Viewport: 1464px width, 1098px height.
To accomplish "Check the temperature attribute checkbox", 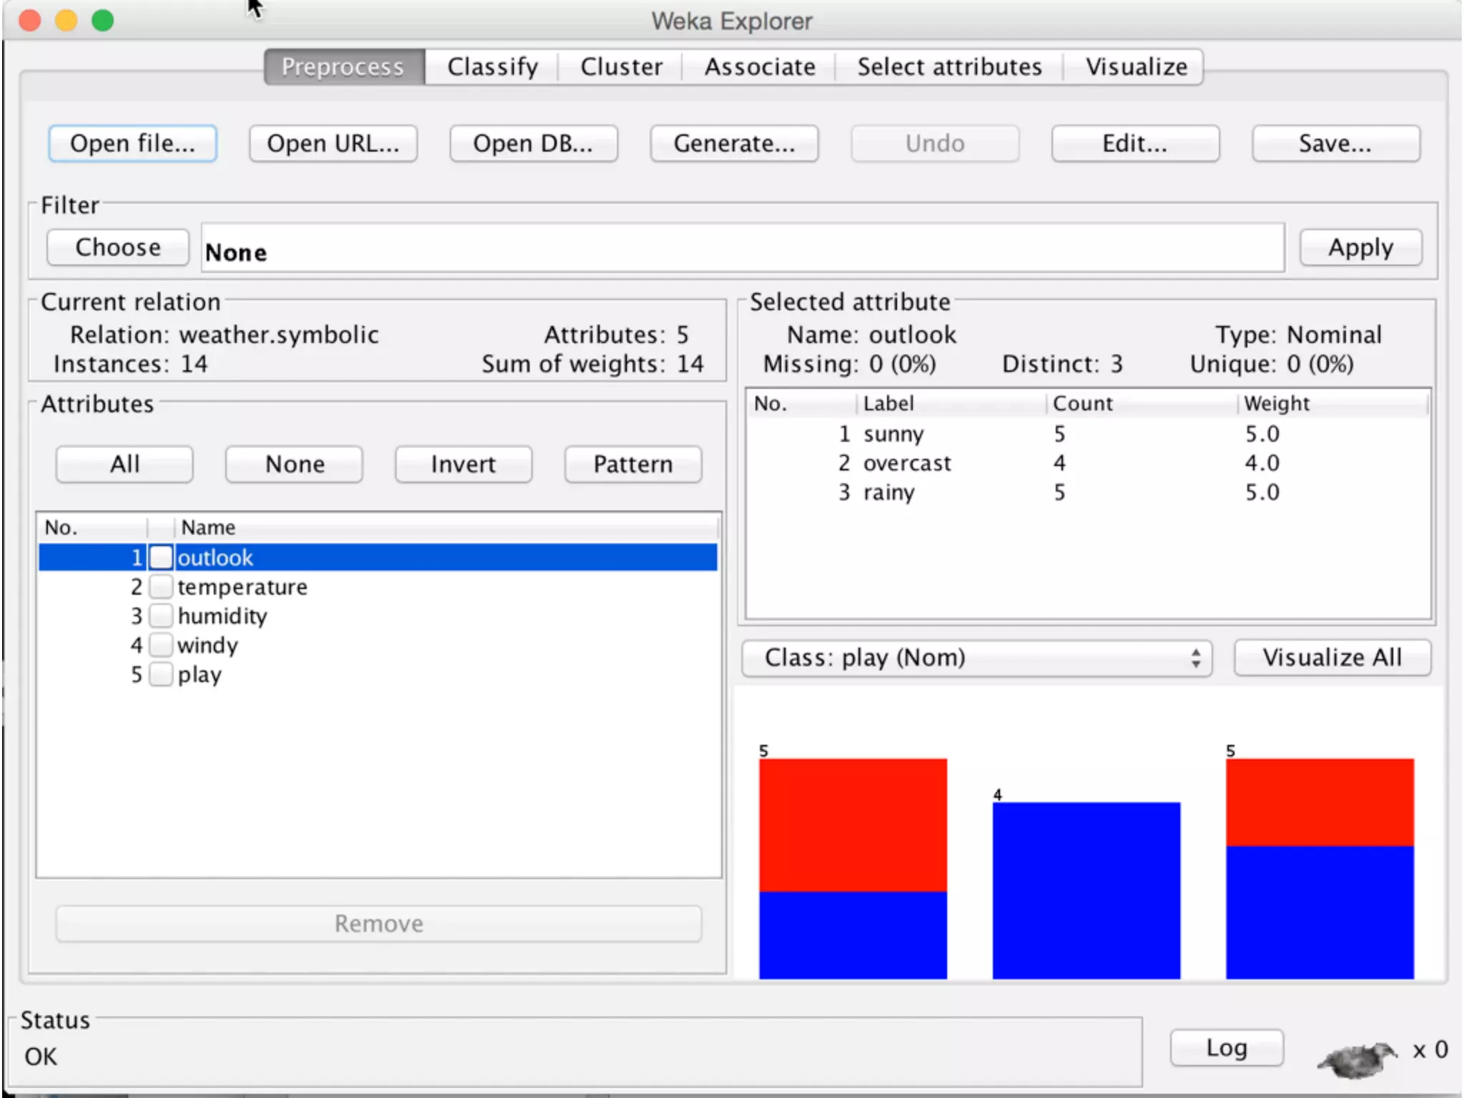I will 162,586.
